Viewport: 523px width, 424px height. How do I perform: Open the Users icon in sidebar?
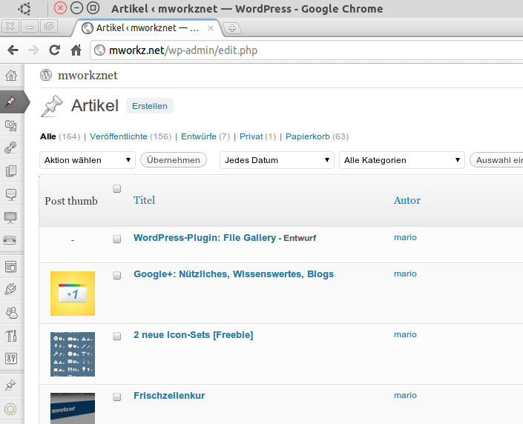[x=11, y=312]
